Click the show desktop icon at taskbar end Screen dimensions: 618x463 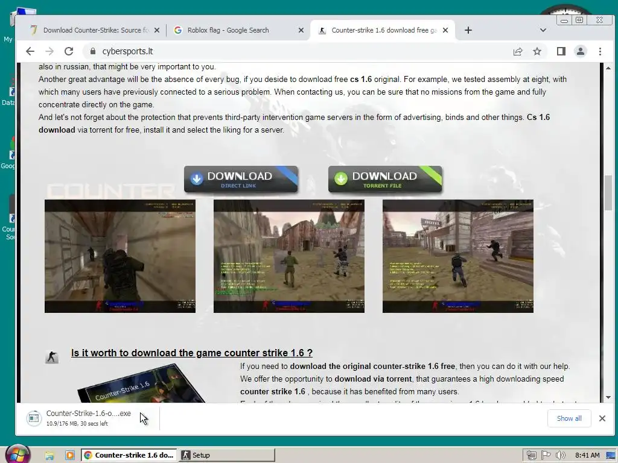(x=611, y=456)
